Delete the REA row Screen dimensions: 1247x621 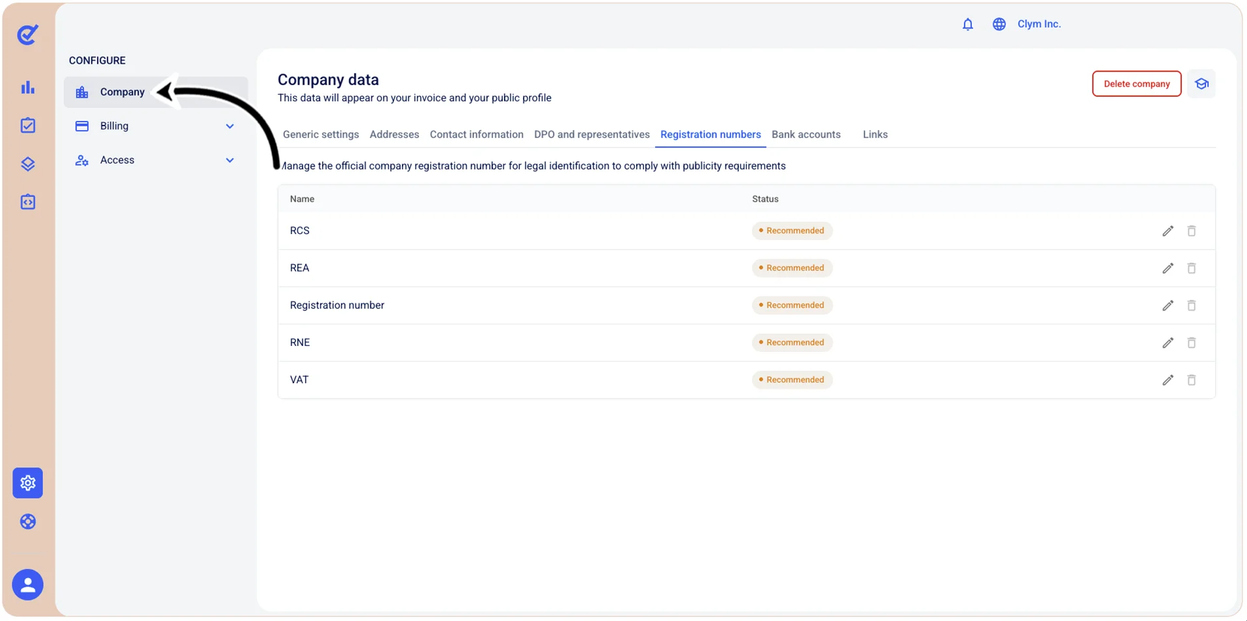[1192, 268]
